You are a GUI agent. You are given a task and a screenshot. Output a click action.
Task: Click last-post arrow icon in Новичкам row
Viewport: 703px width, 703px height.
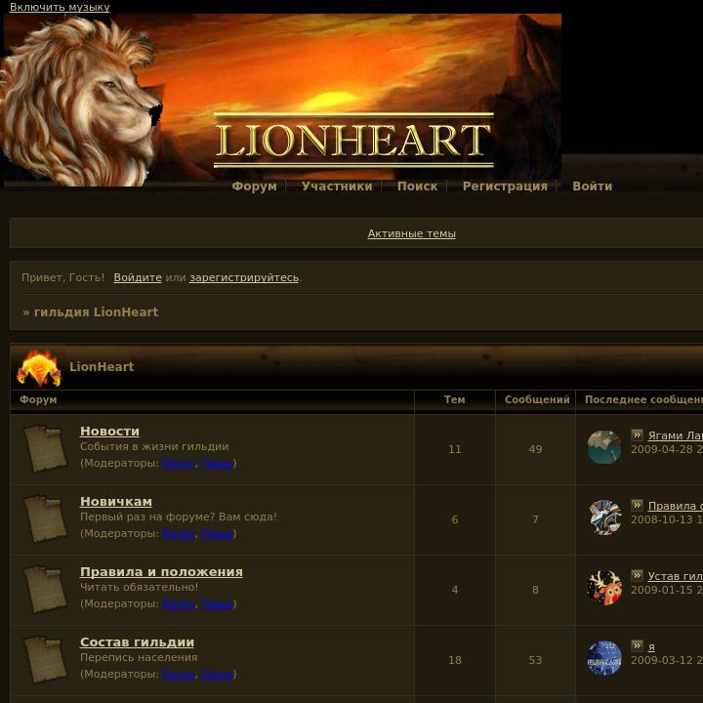coord(637,505)
